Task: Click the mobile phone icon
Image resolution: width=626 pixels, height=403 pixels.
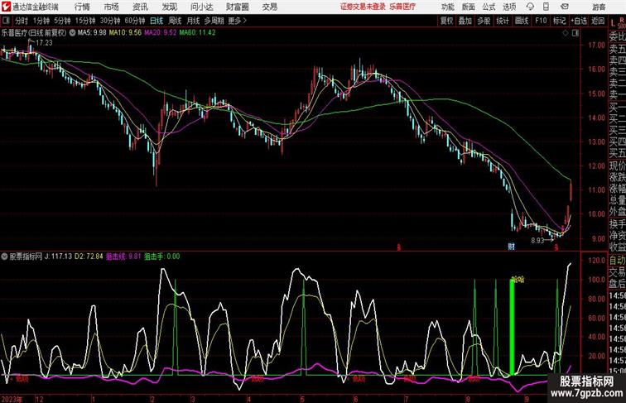Action: [x=546, y=7]
